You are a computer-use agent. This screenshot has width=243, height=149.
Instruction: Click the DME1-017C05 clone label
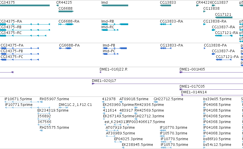pos(192,86)
